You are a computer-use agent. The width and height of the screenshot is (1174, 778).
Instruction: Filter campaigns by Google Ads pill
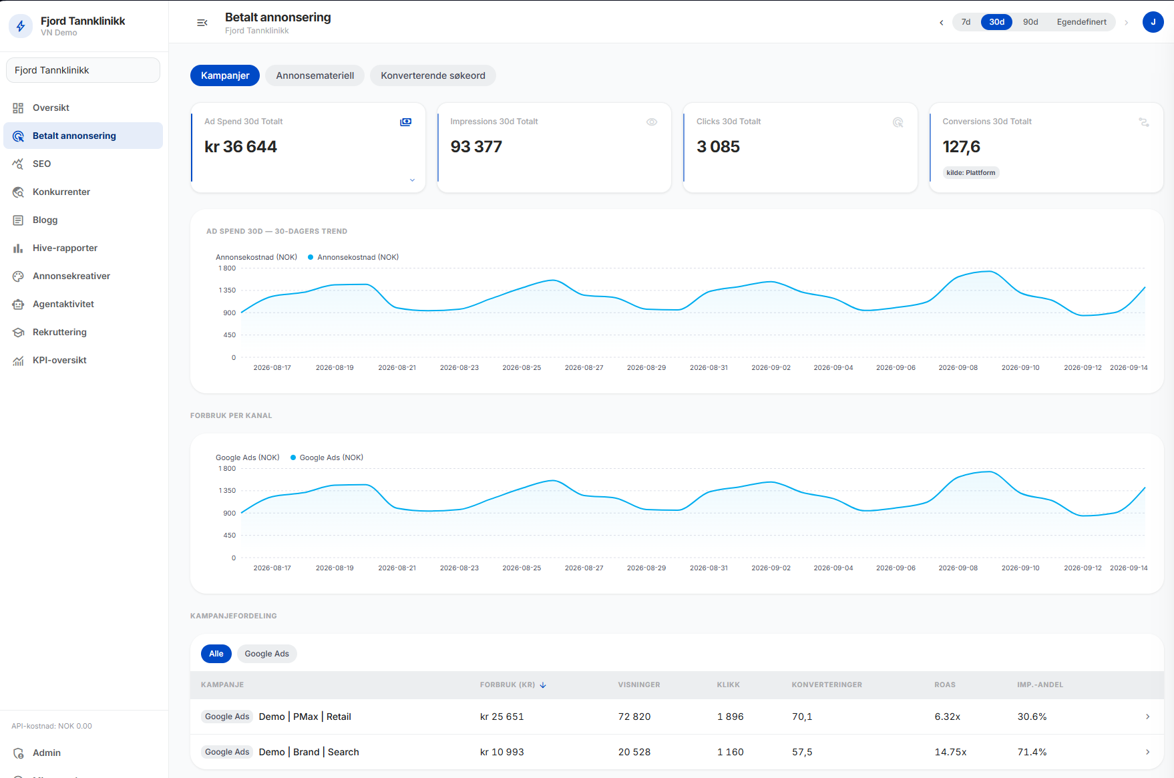266,654
